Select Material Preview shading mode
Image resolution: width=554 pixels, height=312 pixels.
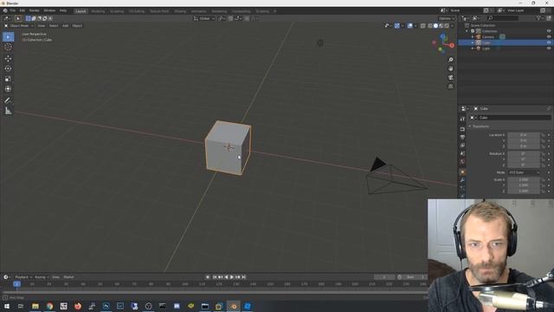(x=441, y=25)
